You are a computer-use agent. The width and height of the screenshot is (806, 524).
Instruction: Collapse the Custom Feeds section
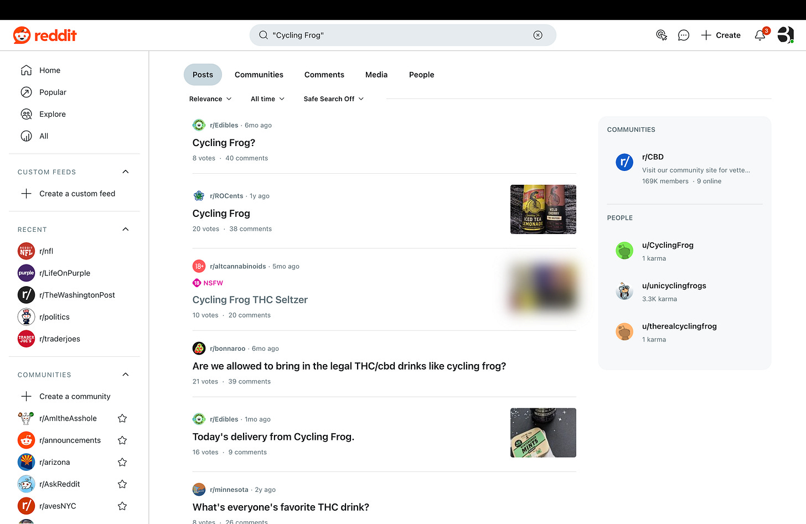(x=126, y=172)
